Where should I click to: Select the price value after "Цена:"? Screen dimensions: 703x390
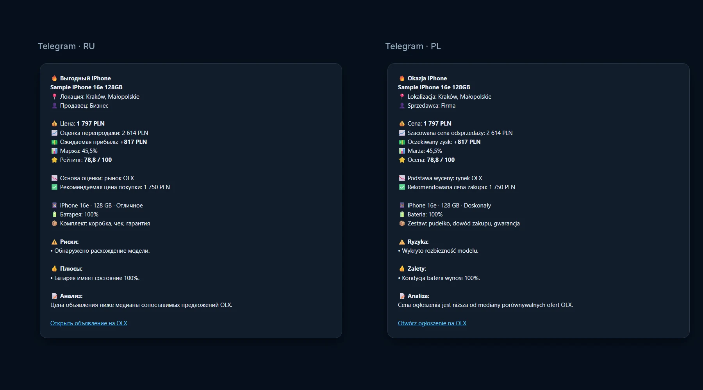tap(91, 124)
